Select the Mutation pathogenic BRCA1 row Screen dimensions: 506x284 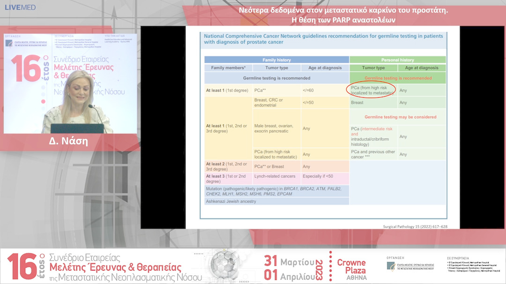[x=276, y=191]
